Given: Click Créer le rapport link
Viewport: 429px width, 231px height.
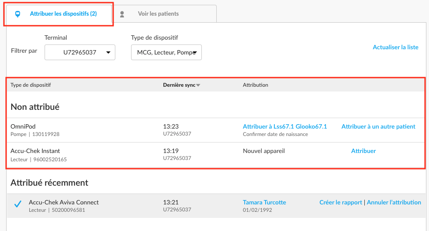Looking at the screenshot, I should coord(341,202).
